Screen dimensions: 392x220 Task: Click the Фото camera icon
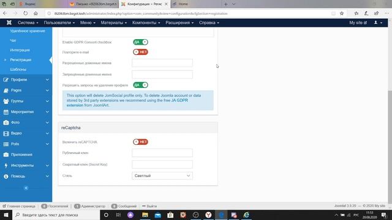click(6, 123)
